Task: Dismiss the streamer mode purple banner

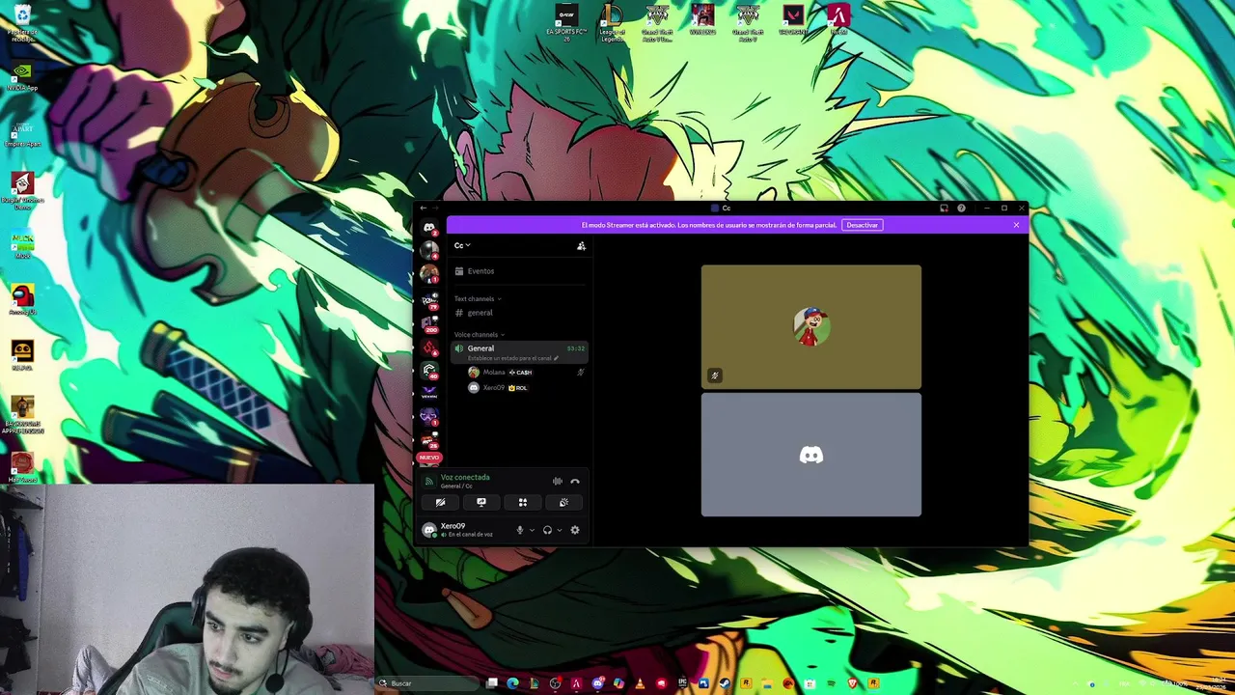Action: tap(1016, 225)
